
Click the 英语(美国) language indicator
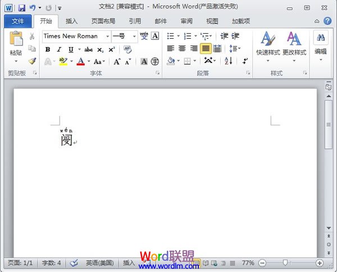[99, 263]
